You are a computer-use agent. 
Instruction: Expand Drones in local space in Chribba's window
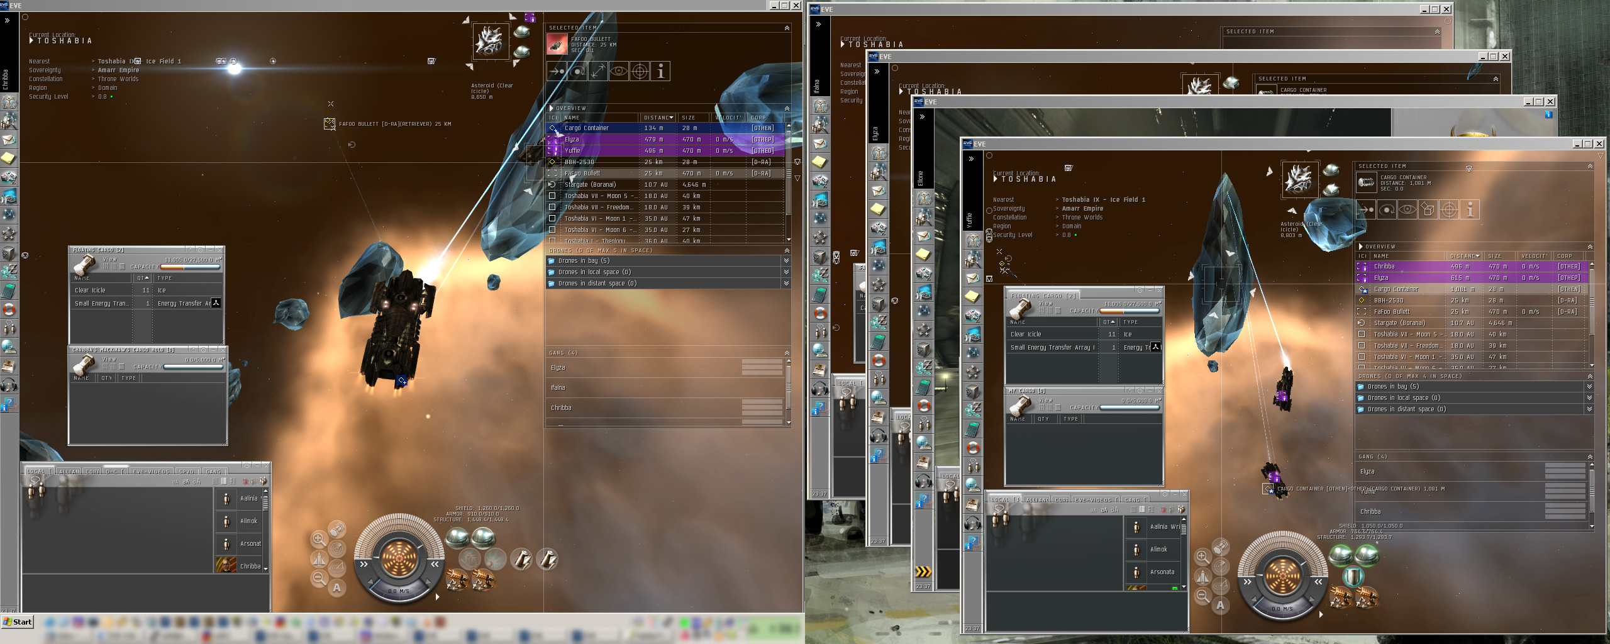786,272
